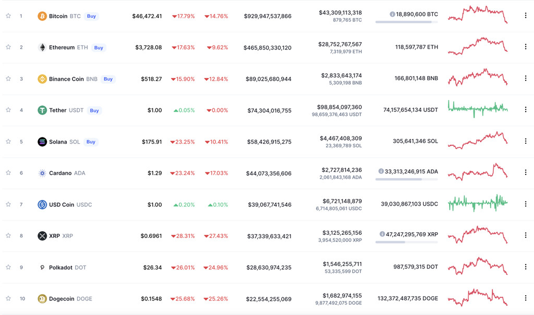Open the Polkadot DOT coin page link
The width and height of the screenshot is (534, 315).
point(67,268)
